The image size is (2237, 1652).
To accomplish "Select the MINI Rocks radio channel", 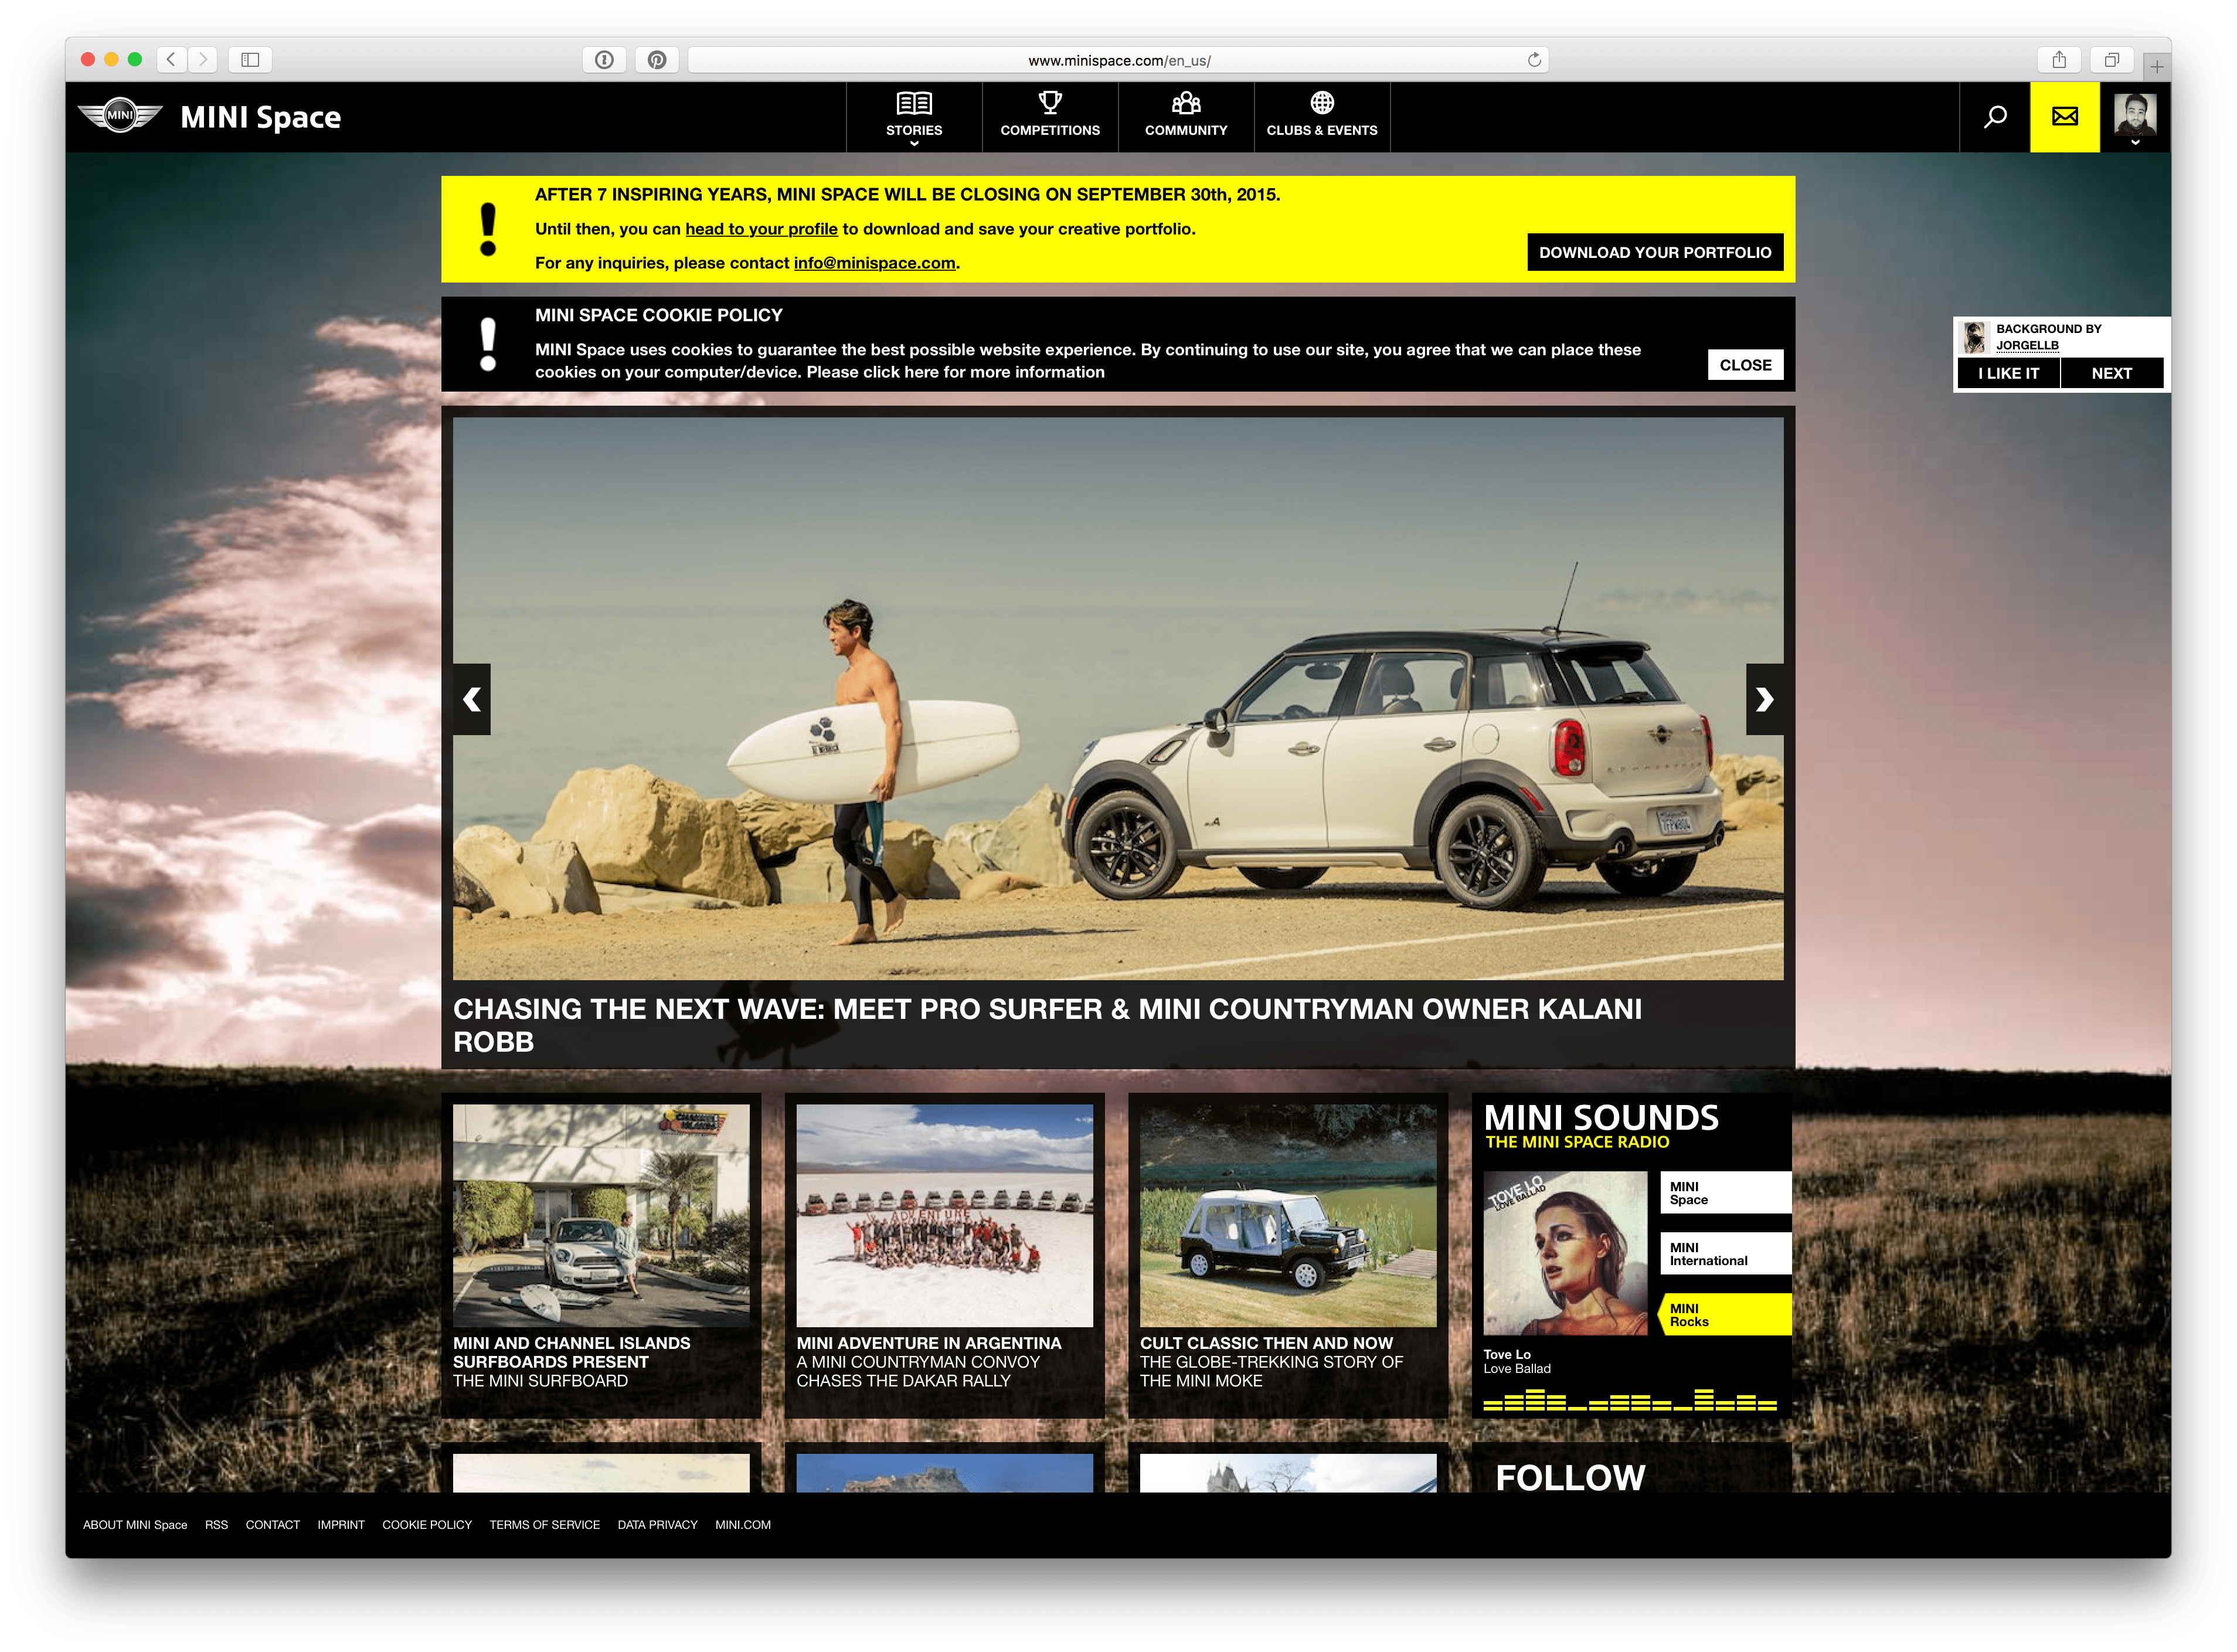I will click(x=1726, y=1315).
